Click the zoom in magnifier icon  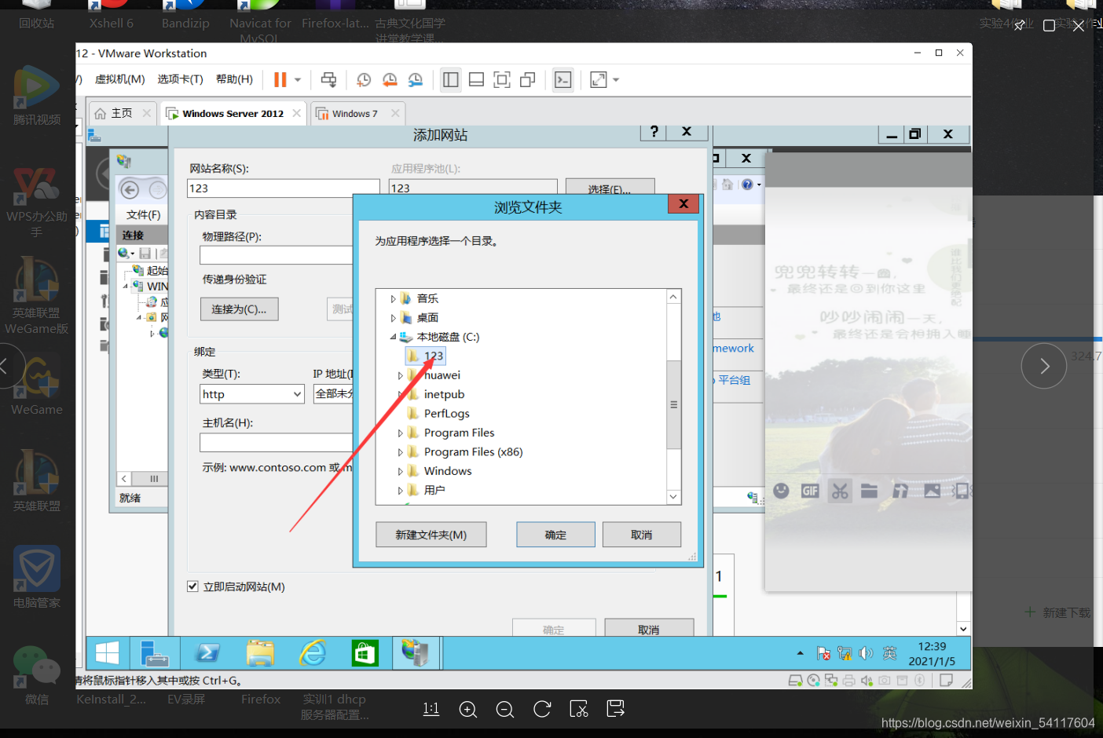point(468,710)
